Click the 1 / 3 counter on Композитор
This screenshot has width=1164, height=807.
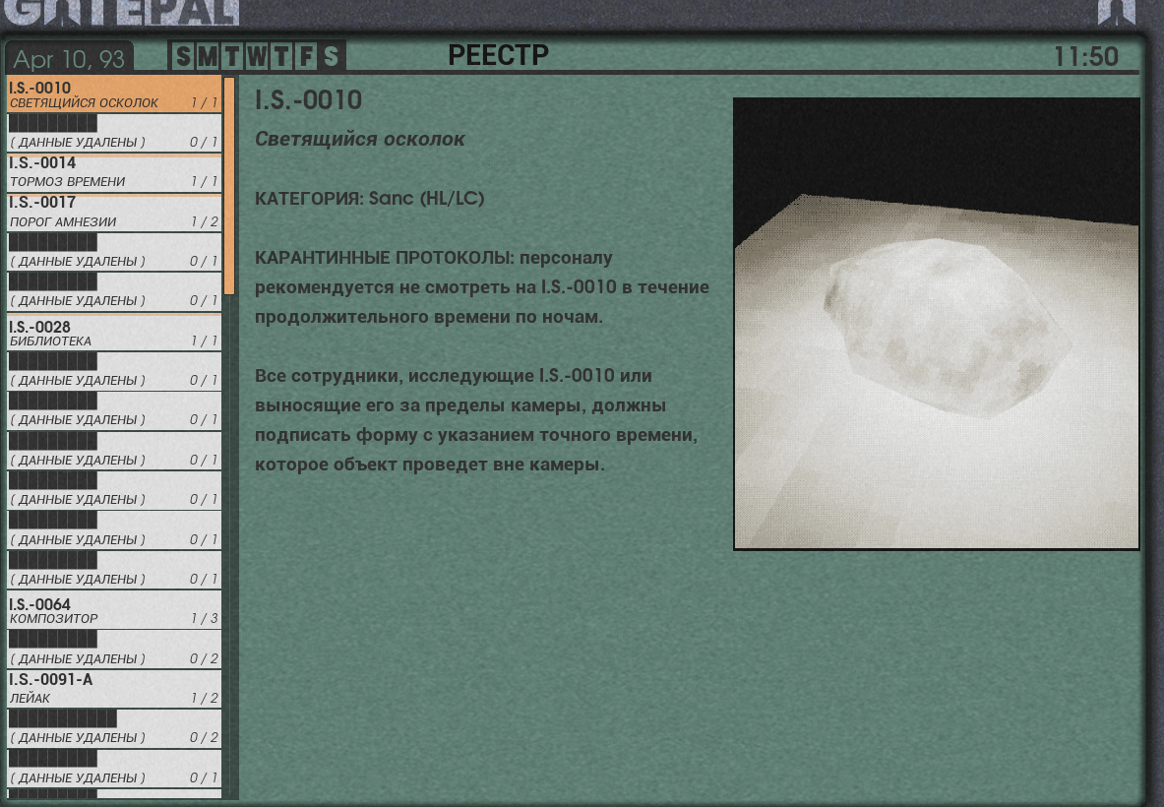tap(204, 618)
